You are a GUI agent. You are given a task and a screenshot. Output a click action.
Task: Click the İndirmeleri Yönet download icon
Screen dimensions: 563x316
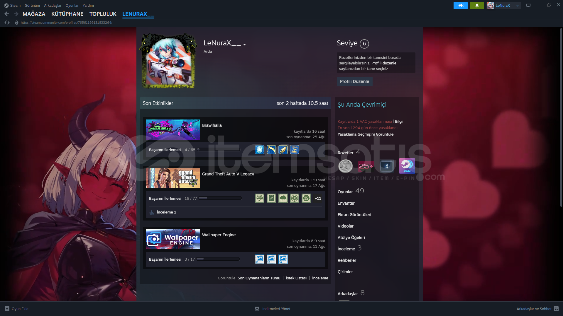pyautogui.click(x=257, y=309)
